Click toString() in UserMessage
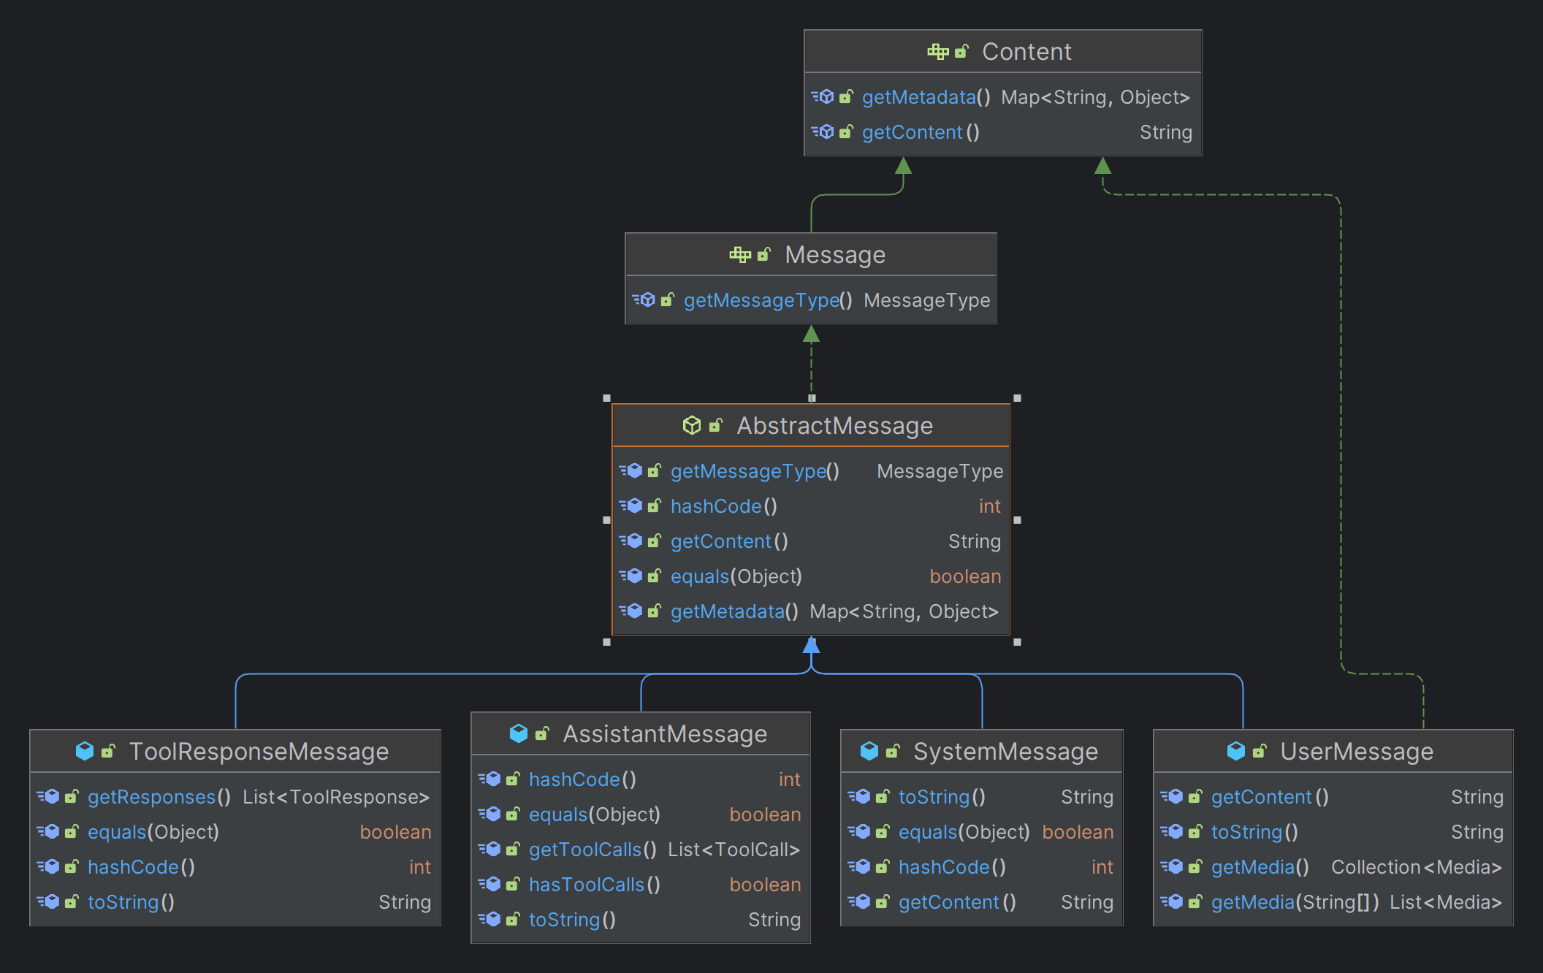Image resolution: width=1543 pixels, height=973 pixels. (1254, 832)
